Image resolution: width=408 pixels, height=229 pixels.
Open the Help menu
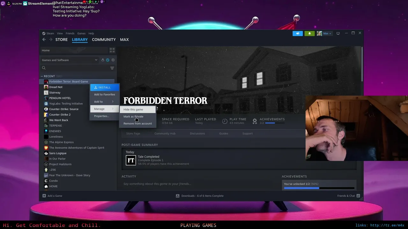91,33
